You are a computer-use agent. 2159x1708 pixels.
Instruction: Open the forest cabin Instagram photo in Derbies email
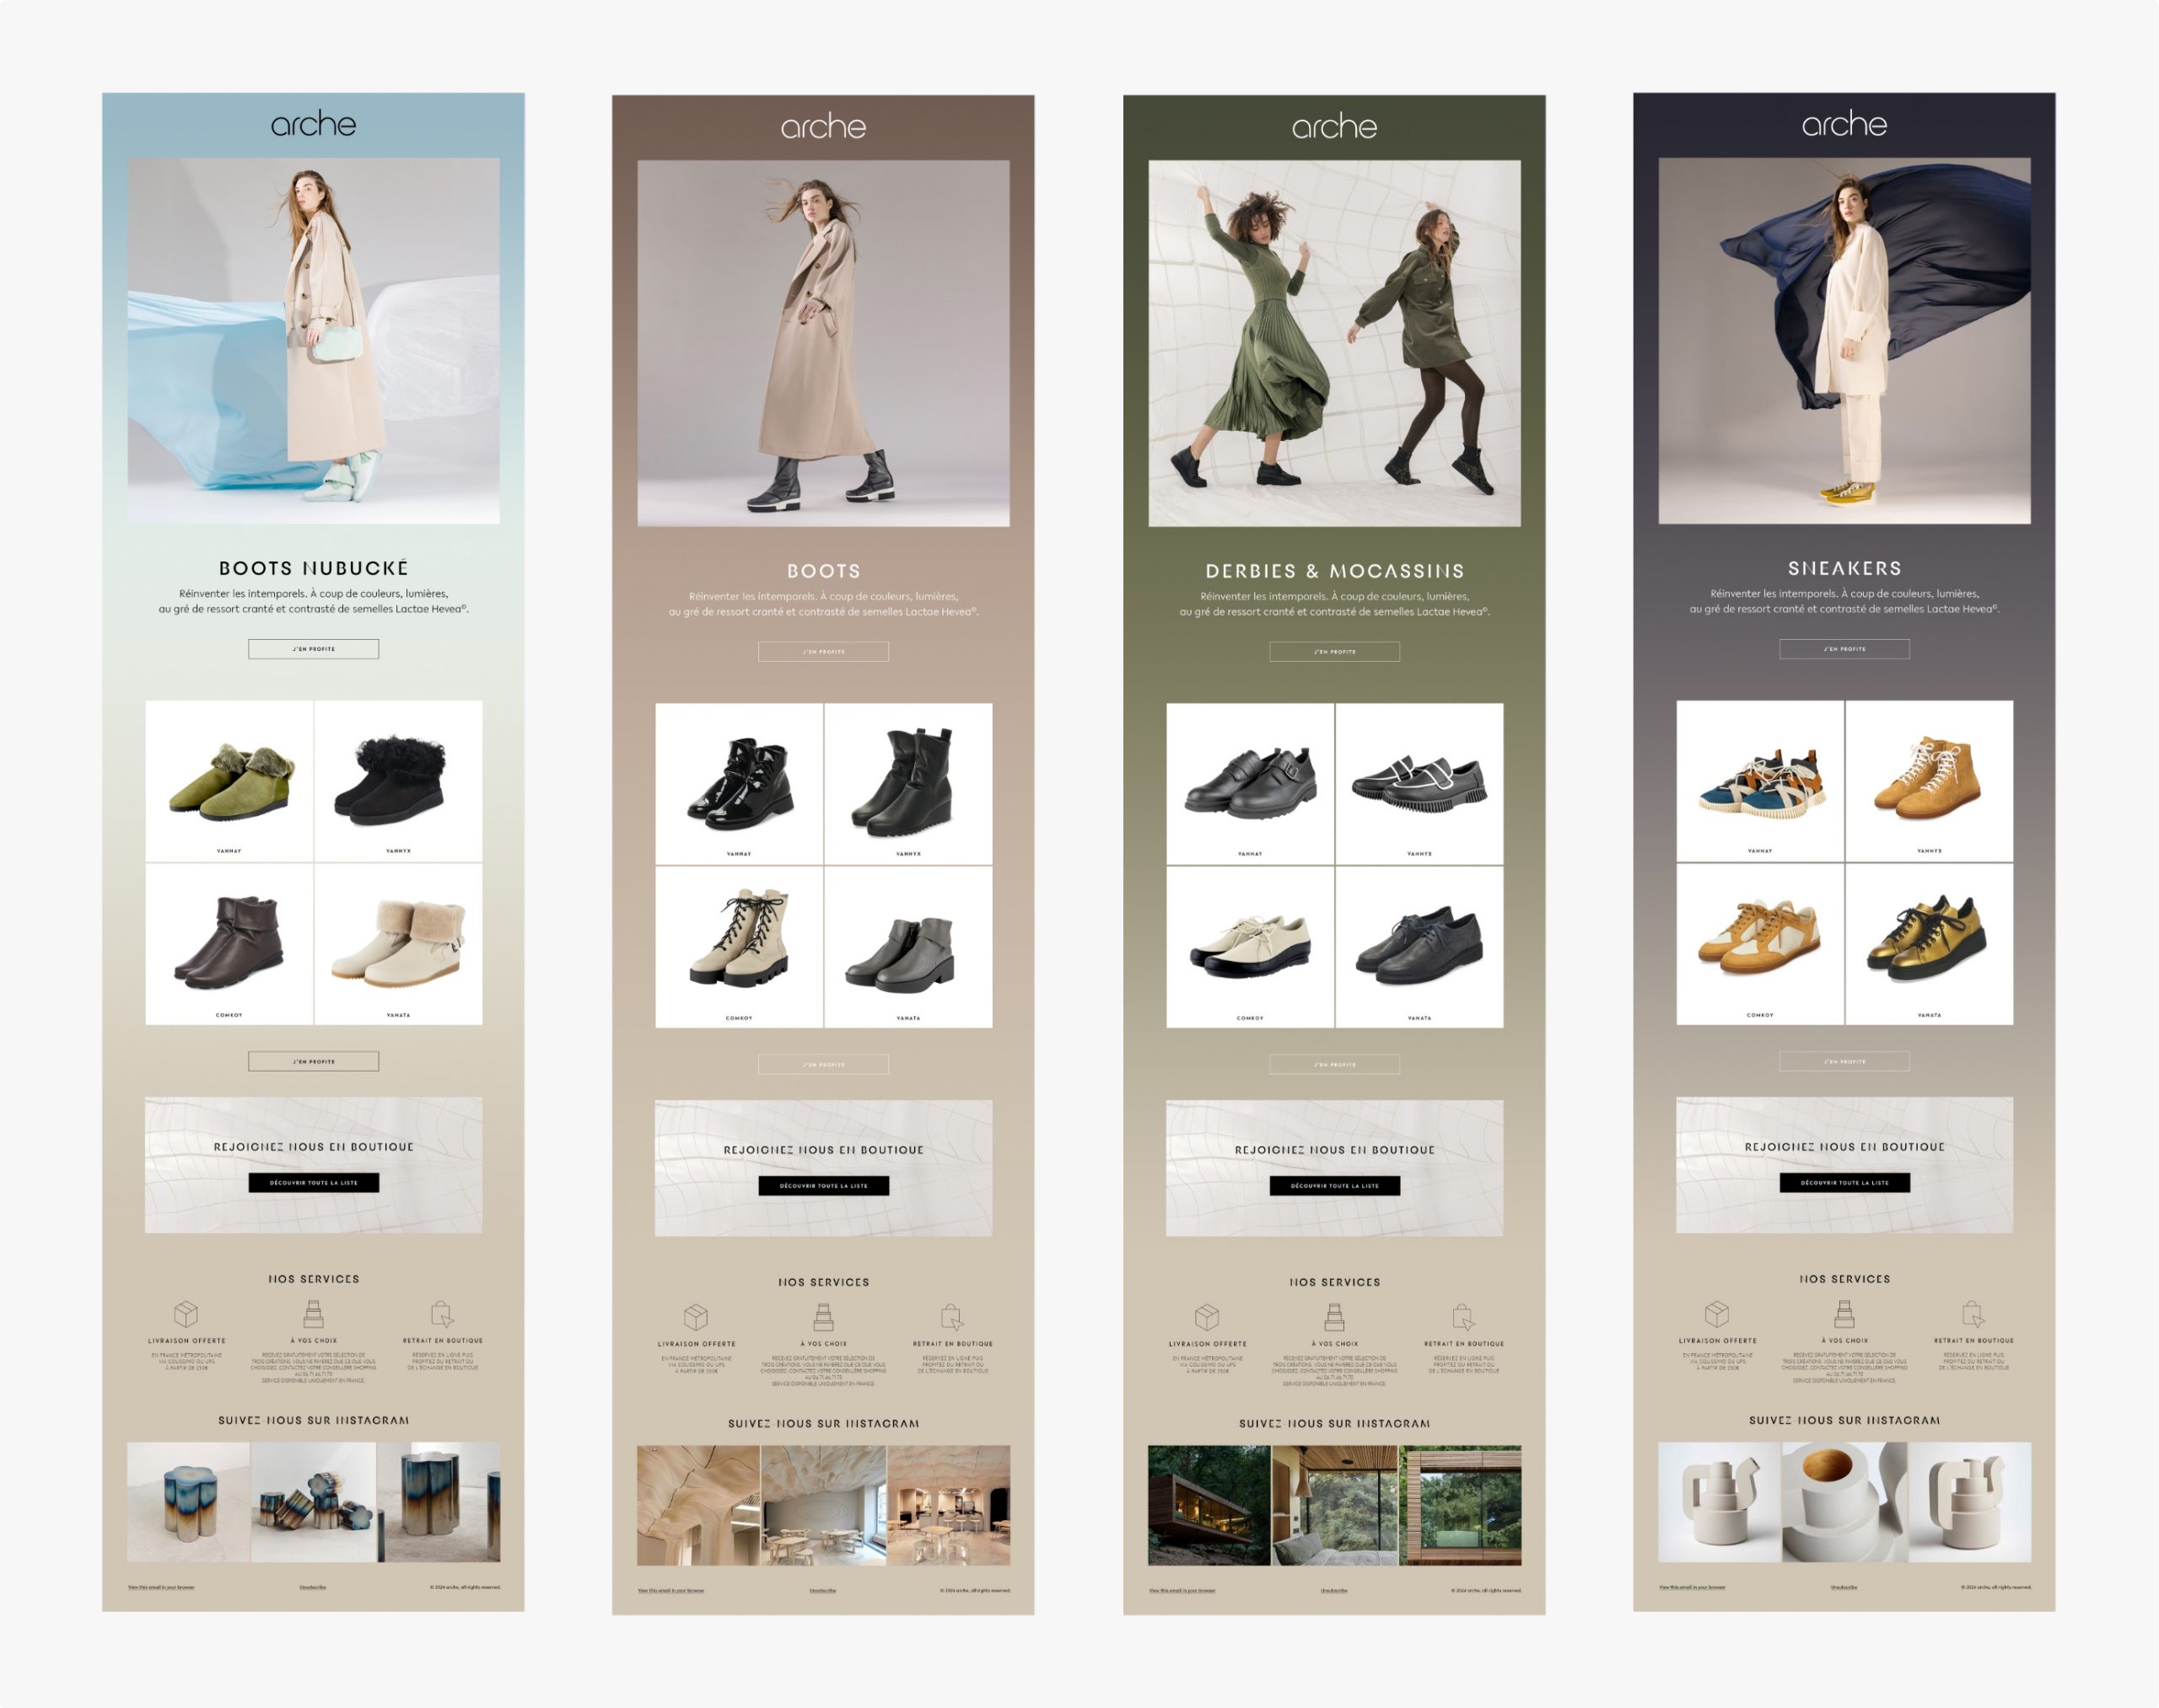(1209, 1505)
